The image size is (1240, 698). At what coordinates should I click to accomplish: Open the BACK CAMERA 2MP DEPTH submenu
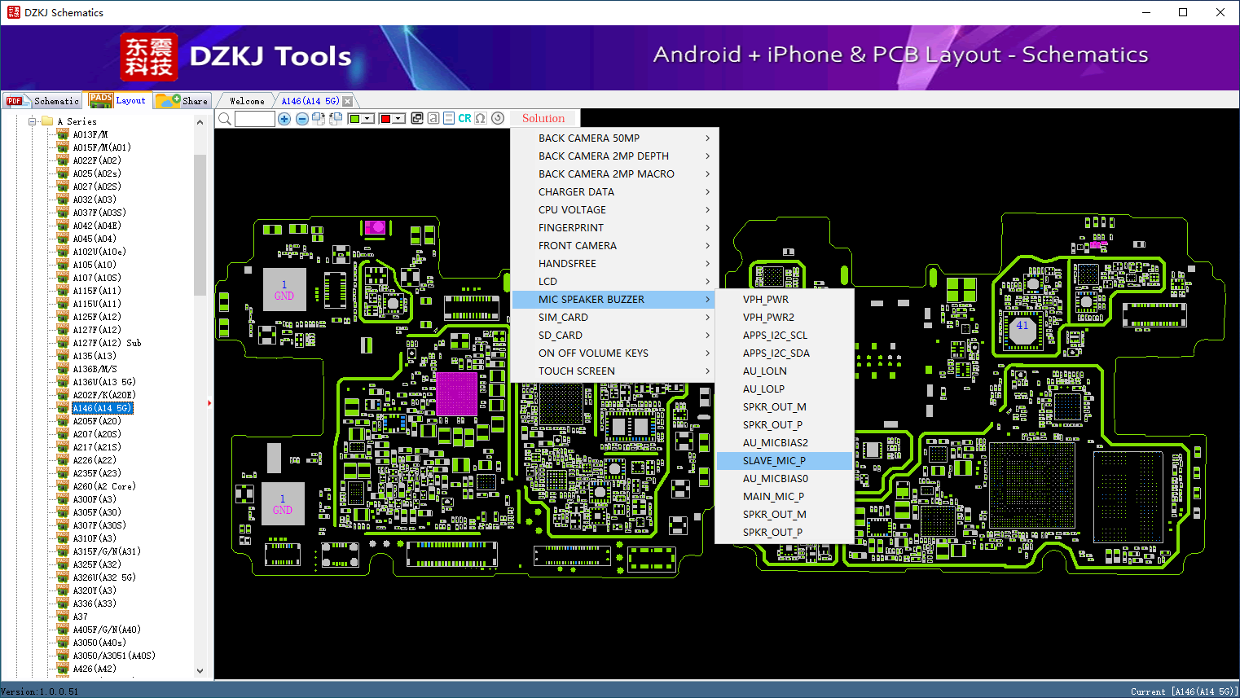pyautogui.click(x=615, y=156)
